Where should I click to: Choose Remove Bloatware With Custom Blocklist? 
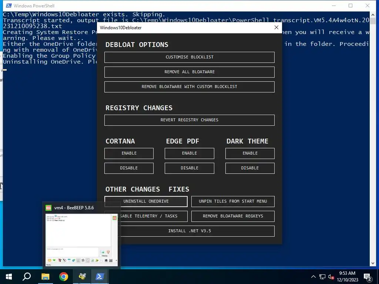click(189, 87)
